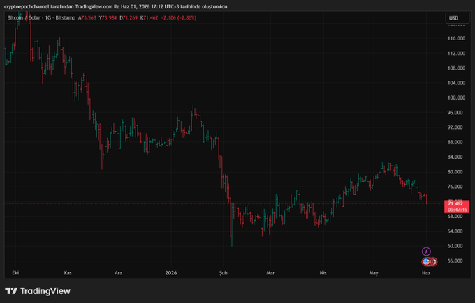Viewport: 475px width, 303px height.
Task: Click the Nis month label on time axis
Action: coord(323,273)
